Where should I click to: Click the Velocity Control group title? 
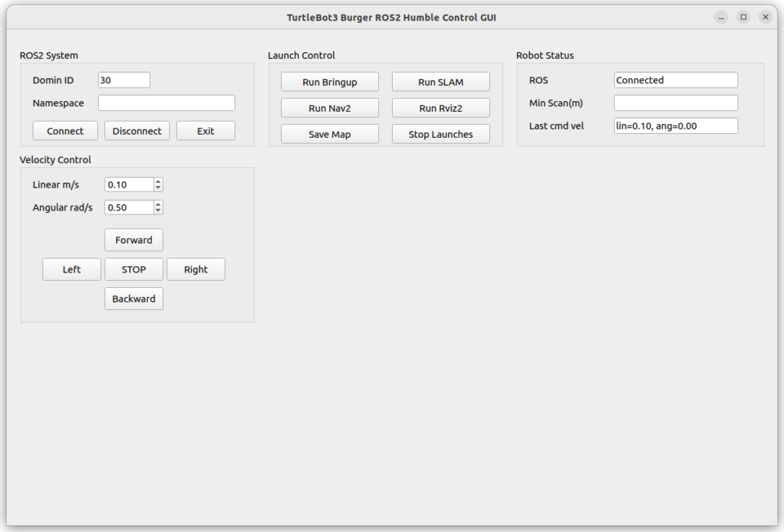[55, 160]
